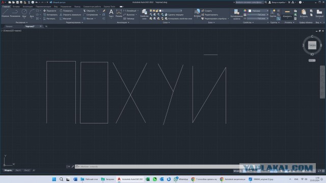Click the МОДЕЛЬ status bar button

click(237, 171)
